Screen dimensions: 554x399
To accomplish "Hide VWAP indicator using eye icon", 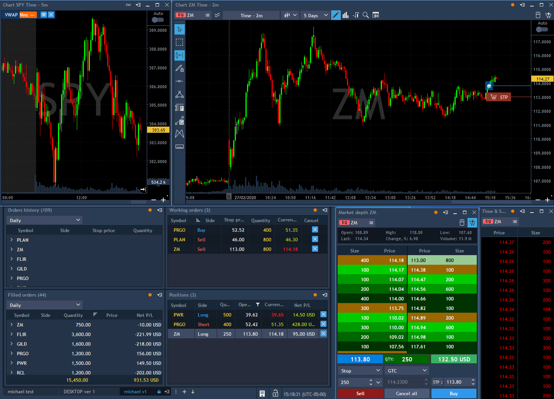I will tap(44, 15).
